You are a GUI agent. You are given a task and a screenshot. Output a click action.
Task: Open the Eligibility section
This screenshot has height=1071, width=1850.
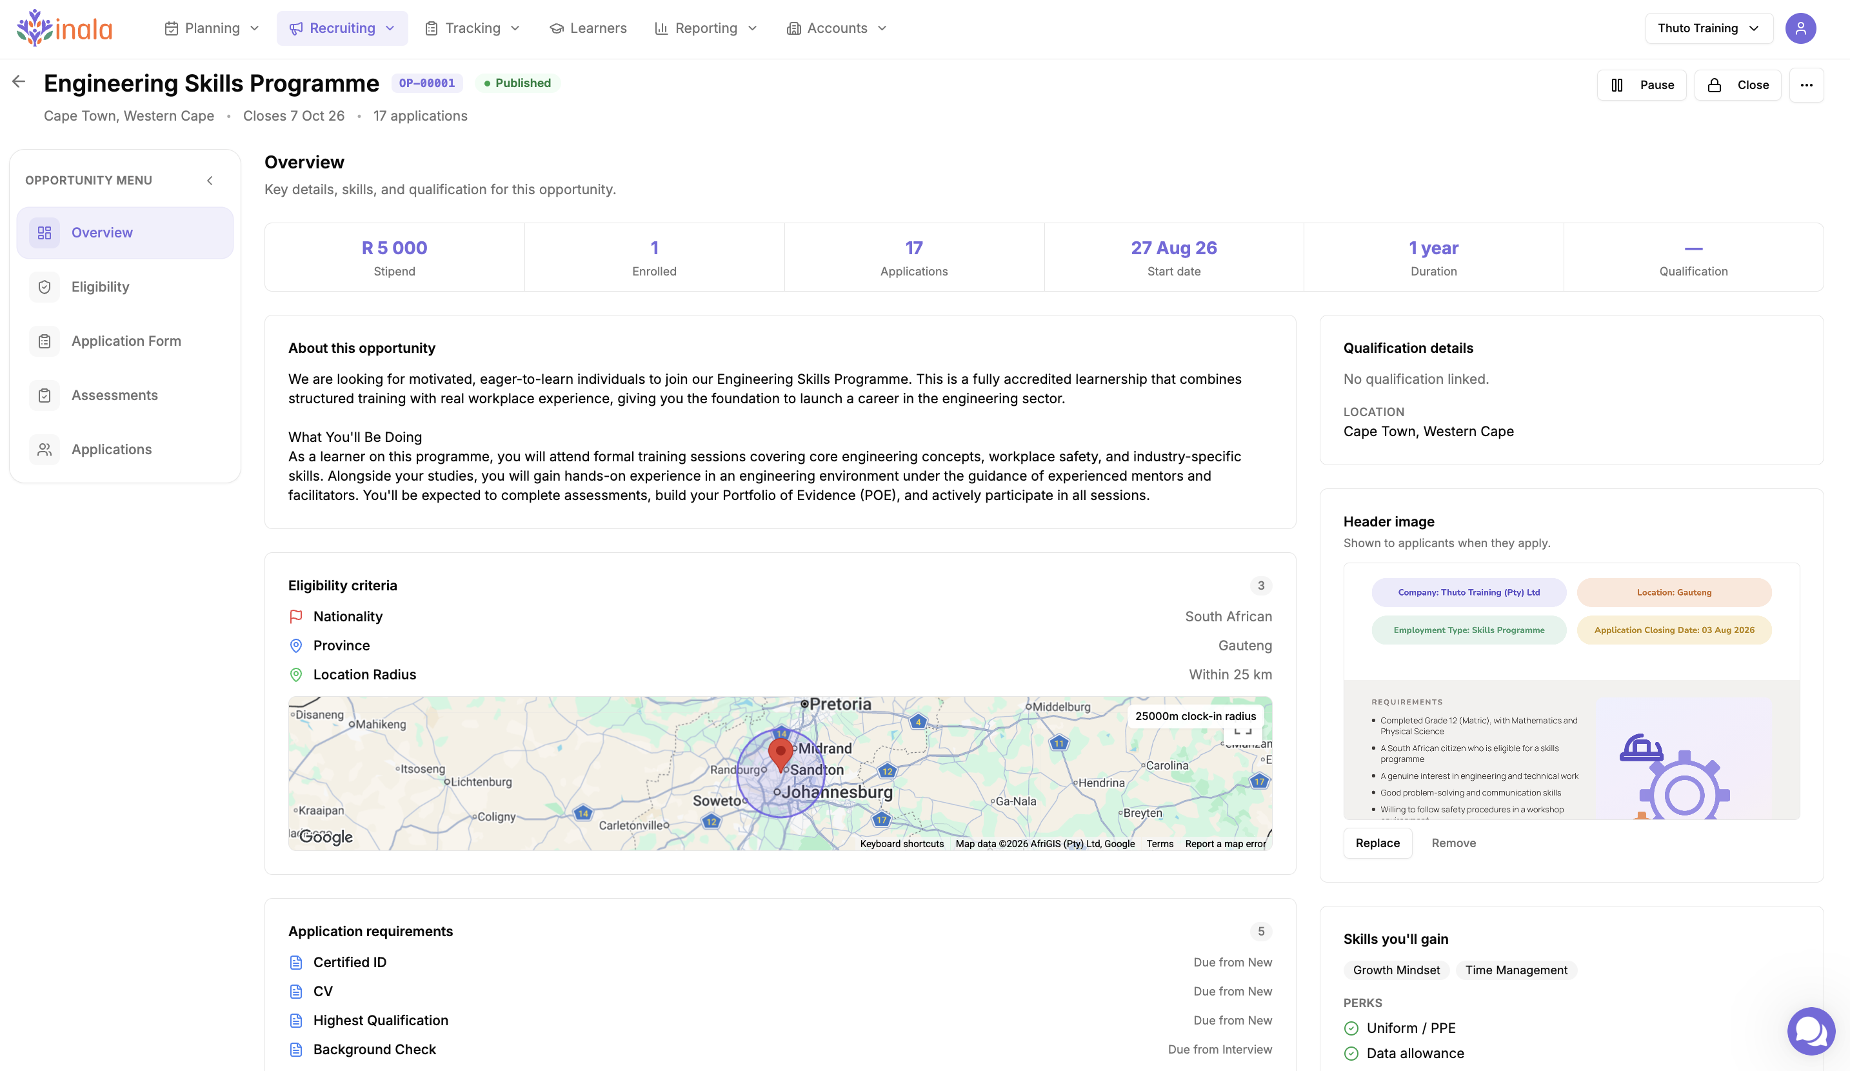(x=124, y=287)
